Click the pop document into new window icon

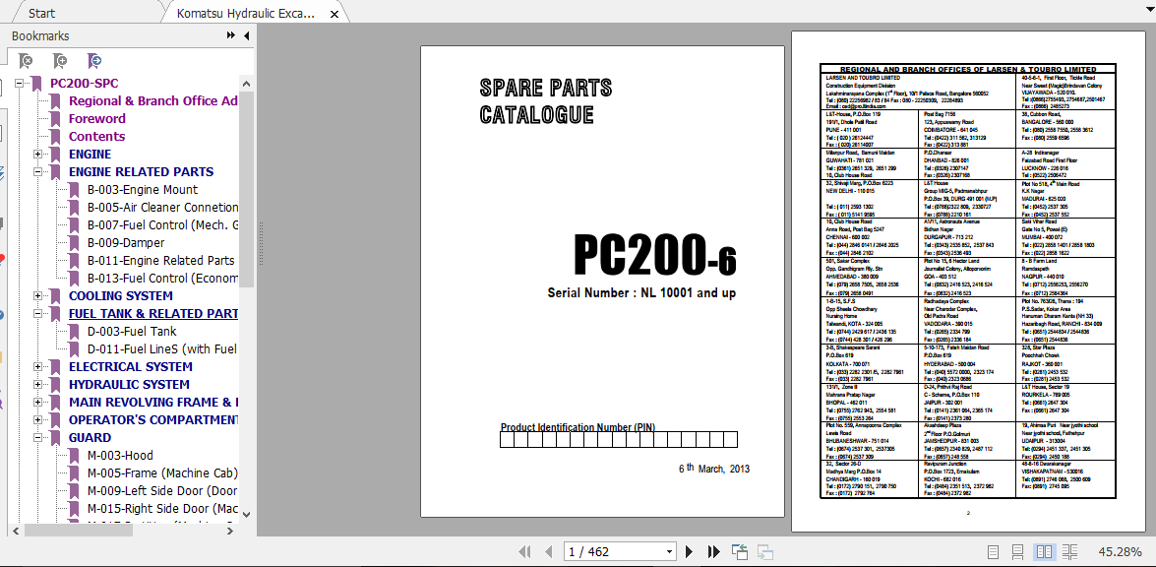tap(740, 551)
